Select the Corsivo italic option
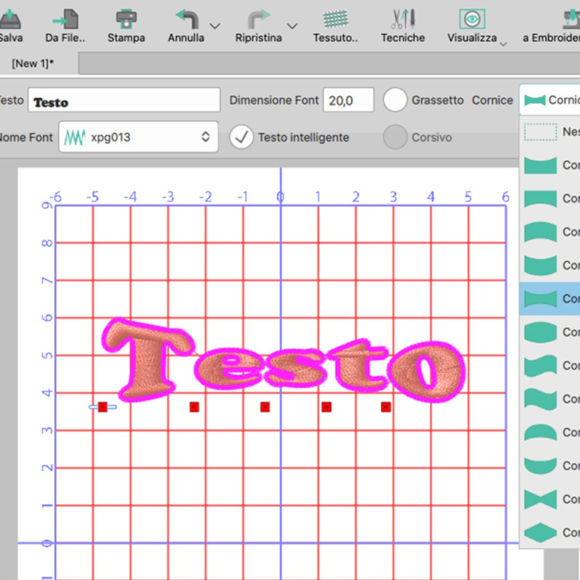 (395, 137)
